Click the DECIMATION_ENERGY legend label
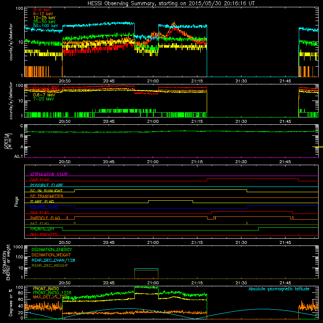The height and width of the screenshot is (323, 323). tap(52, 250)
